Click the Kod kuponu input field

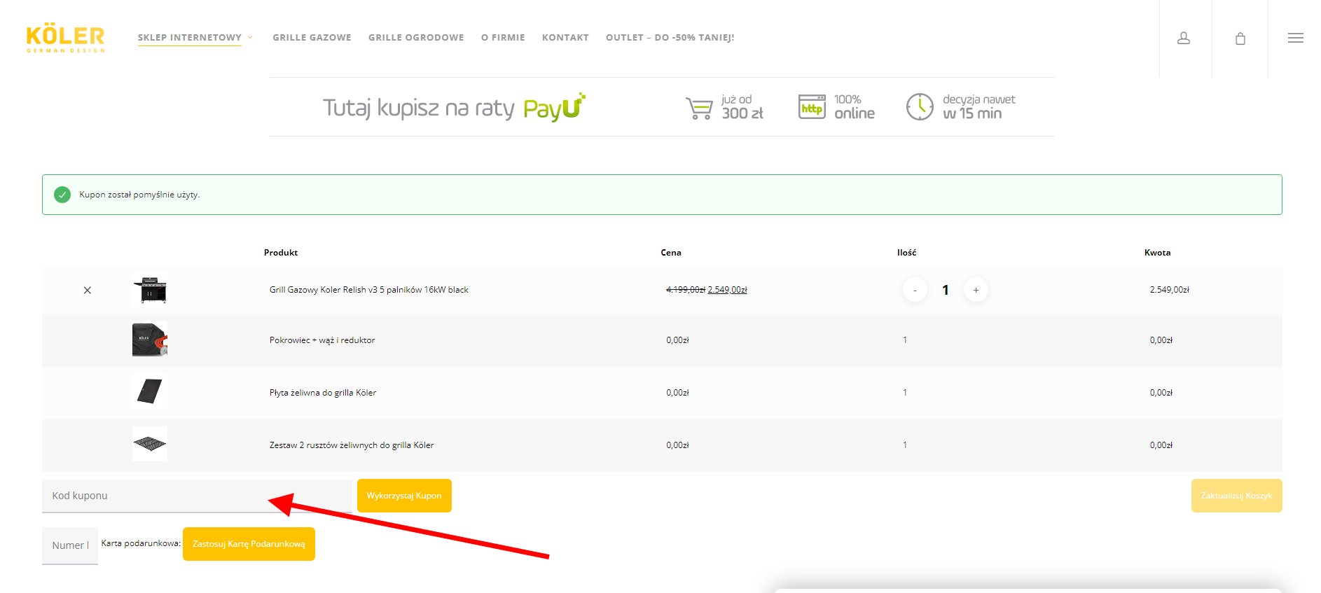[197, 496]
